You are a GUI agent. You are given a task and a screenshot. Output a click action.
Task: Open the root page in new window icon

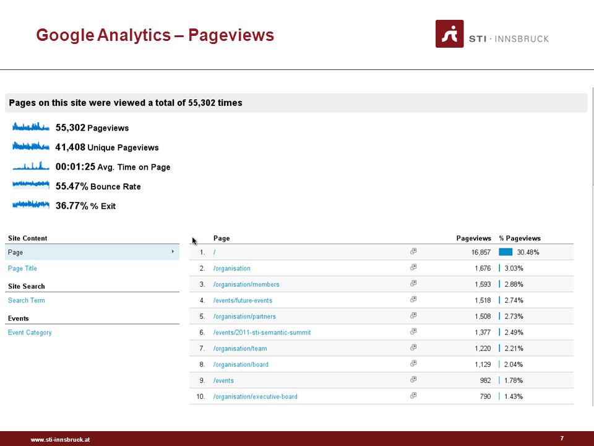413,251
